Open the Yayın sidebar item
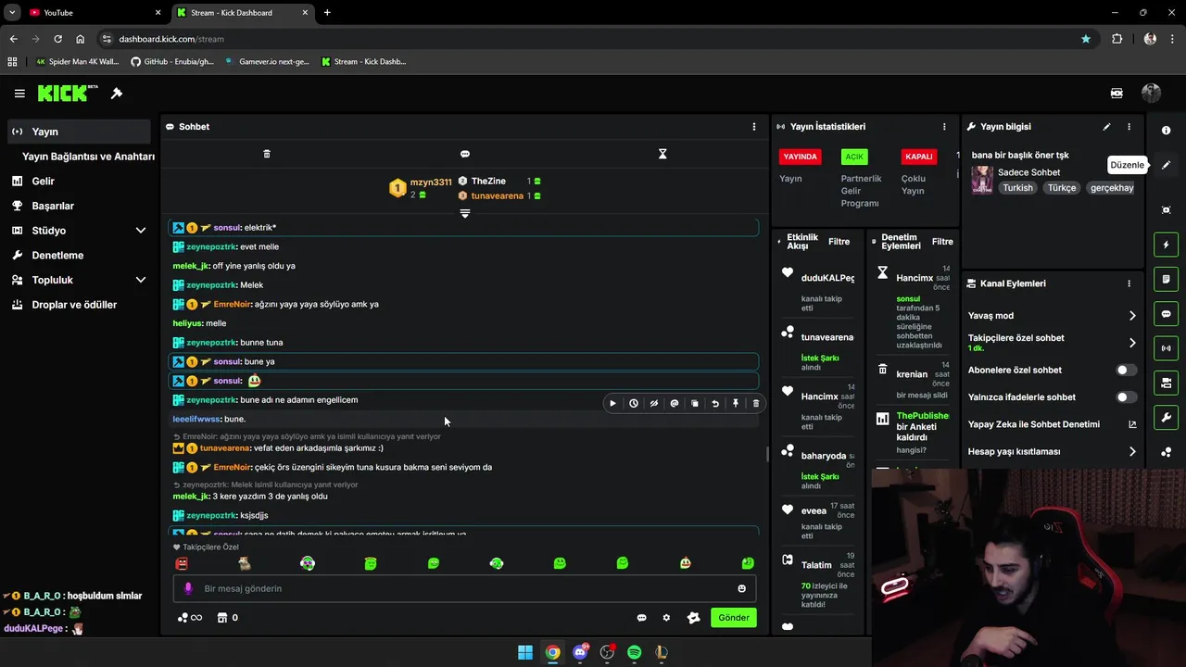 coord(78,132)
